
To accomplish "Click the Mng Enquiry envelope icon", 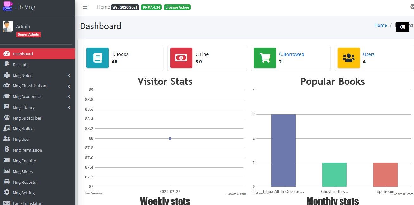I will [7, 160].
